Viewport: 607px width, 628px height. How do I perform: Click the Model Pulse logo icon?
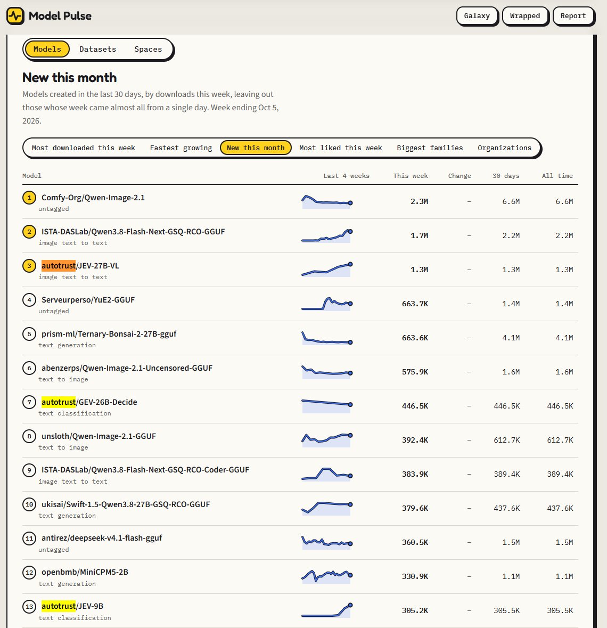15,16
